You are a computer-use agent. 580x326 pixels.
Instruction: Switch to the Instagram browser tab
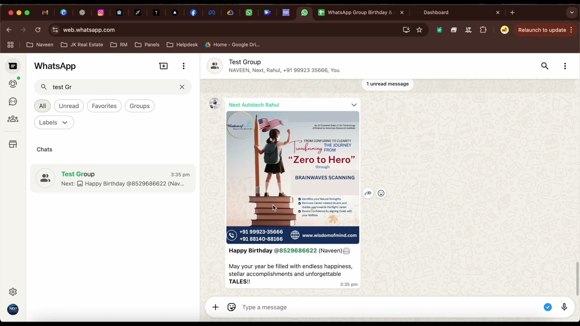[x=101, y=13]
